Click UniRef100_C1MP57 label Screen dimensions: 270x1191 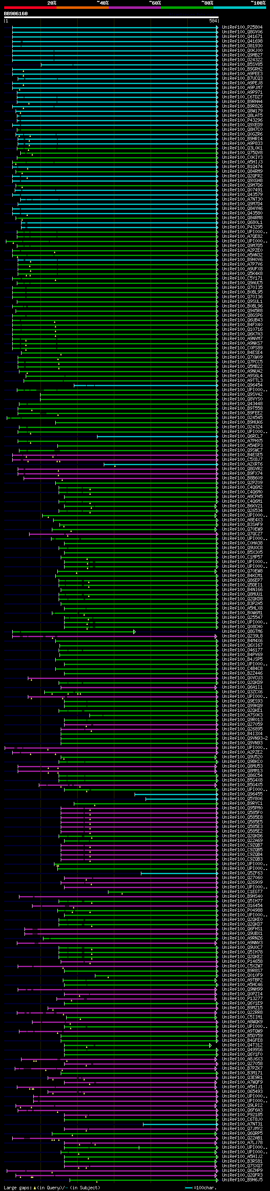[242, 557]
